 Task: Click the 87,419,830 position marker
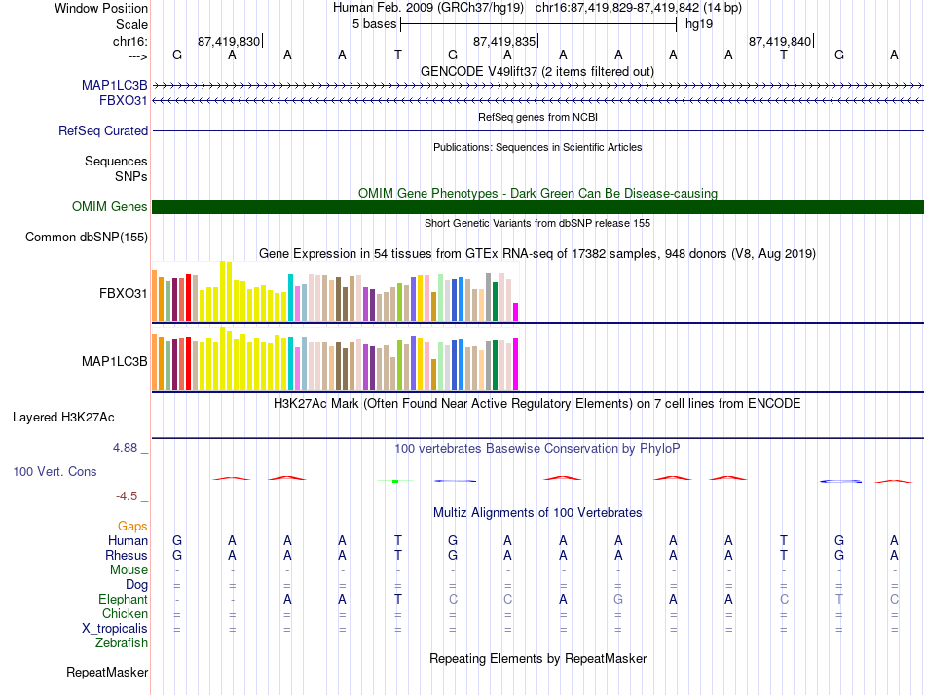[x=230, y=41]
